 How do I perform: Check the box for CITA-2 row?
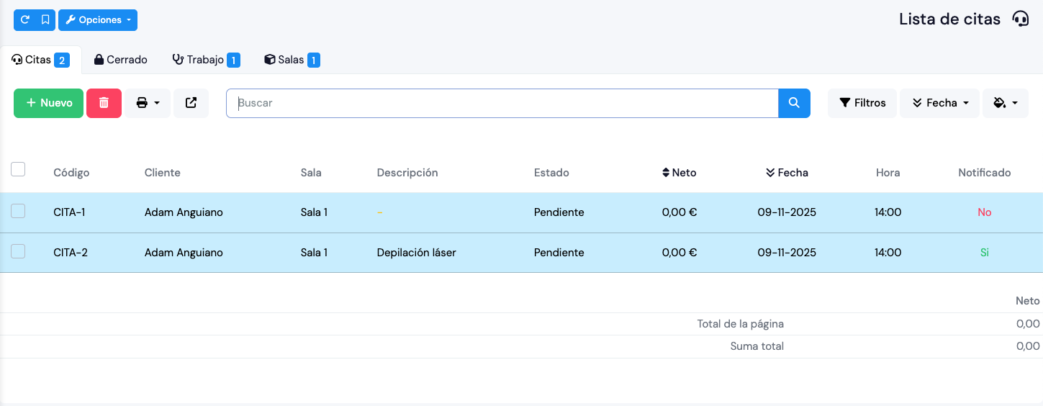18,251
